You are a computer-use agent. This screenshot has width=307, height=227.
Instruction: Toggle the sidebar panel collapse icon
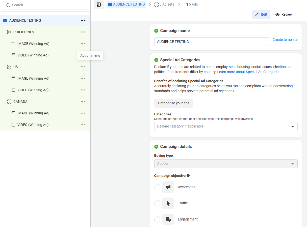coord(99,5)
